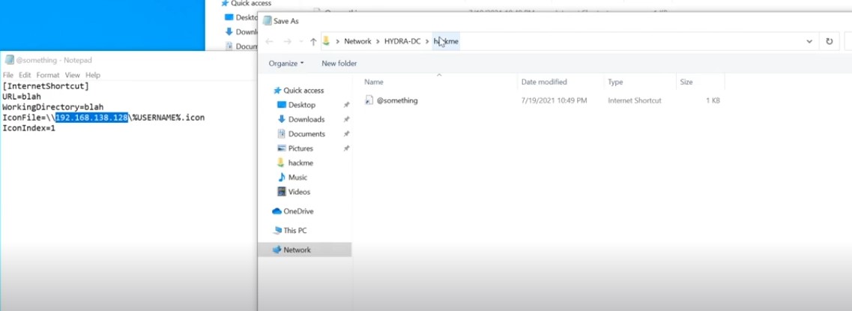Screen dimensions: 852x311
Task: Unpin Pictures using its pin icon
Action: tap(347, 148)
